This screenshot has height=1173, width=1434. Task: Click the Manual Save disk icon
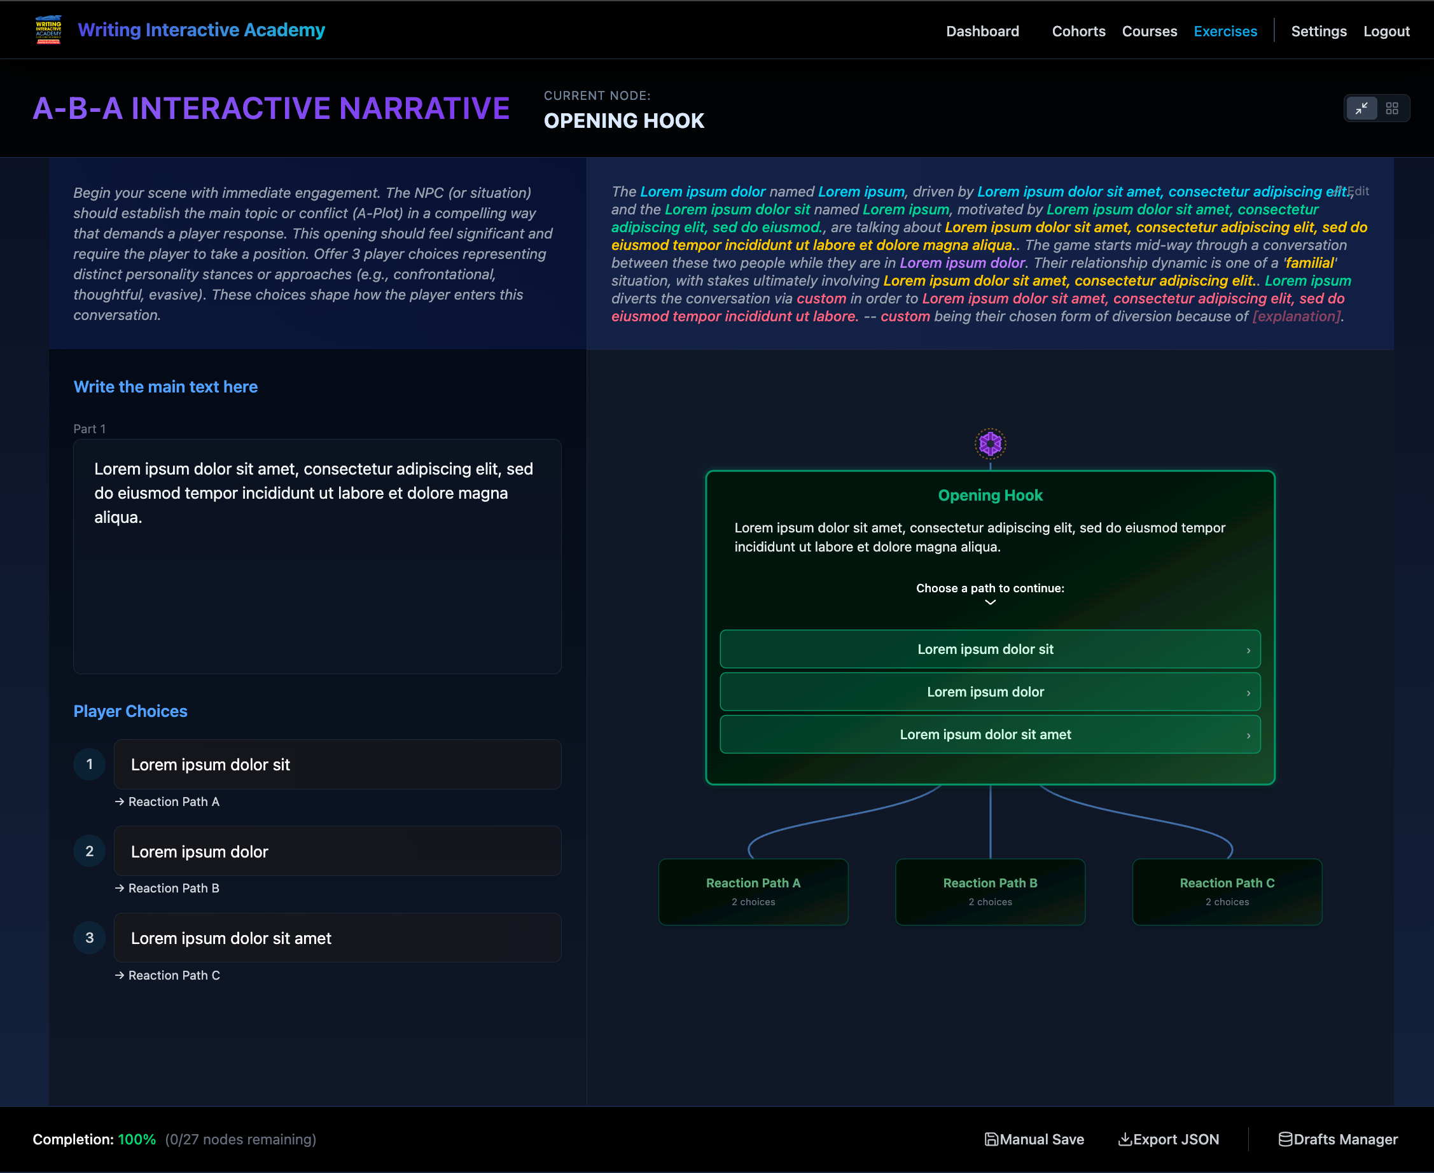pos(991,1139)
